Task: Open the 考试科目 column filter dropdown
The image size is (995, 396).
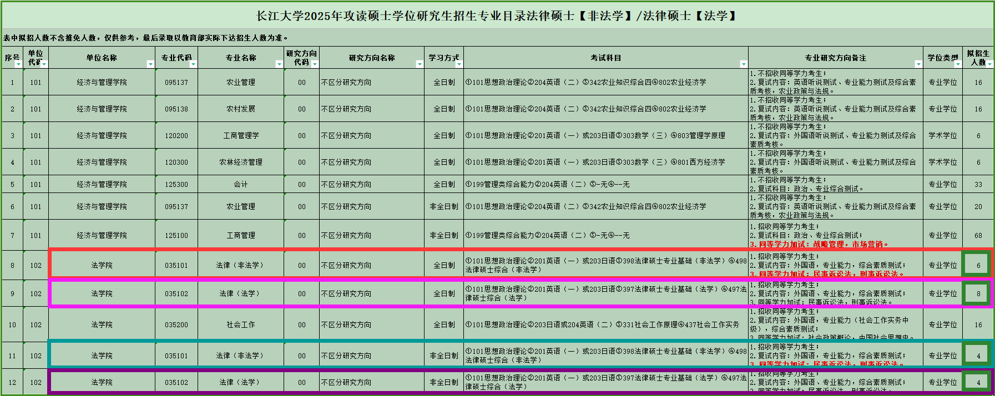Action: tap(744, 64)
